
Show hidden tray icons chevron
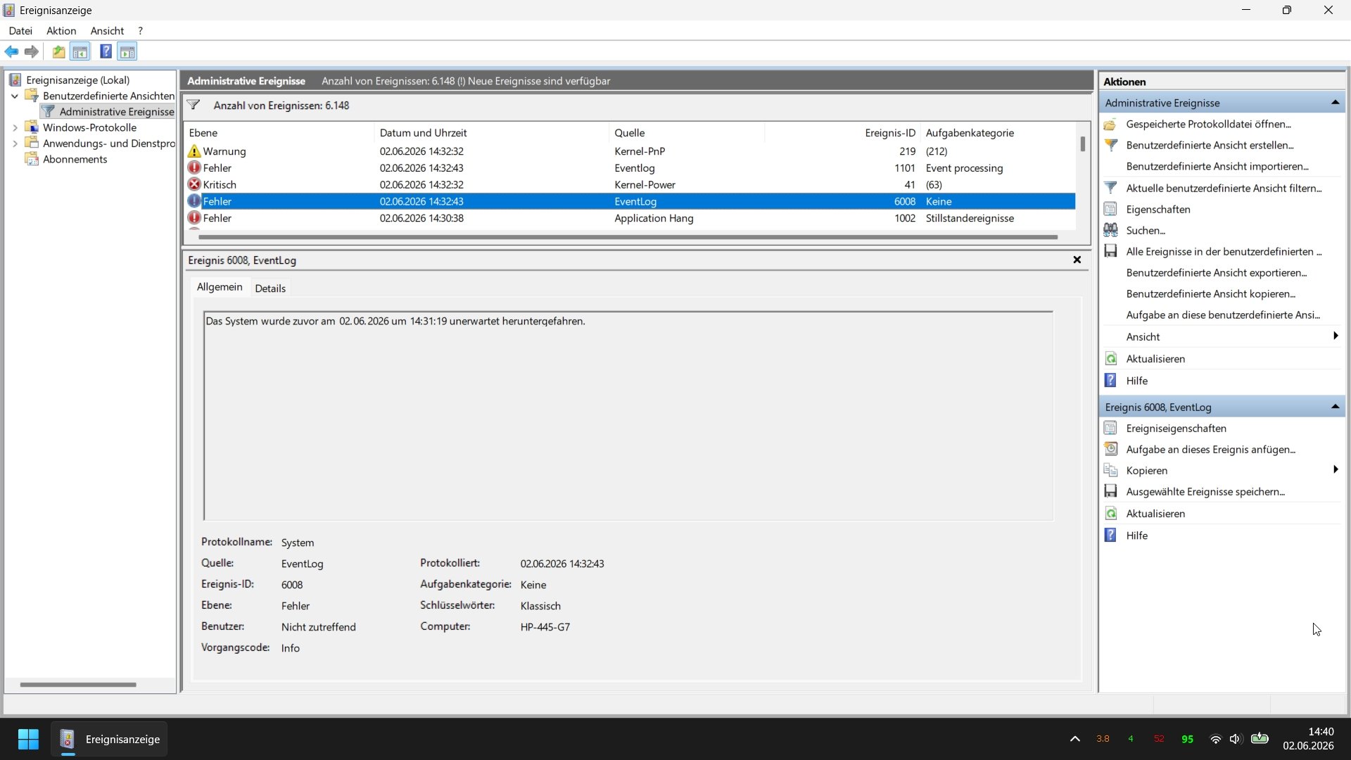(1074, 739)
